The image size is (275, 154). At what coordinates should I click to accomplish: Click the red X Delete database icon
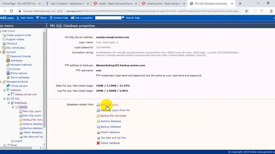[x=98, y=143]
